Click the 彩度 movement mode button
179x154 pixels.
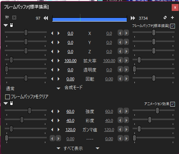(x=90, y=120)
